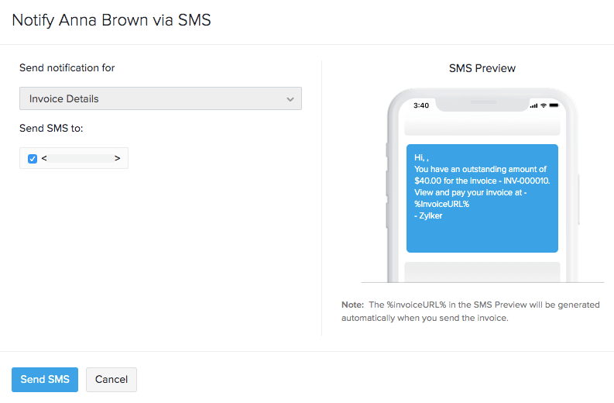Click the Send notification for label
This screenshot has height=403, width=614.
[67, 68]
